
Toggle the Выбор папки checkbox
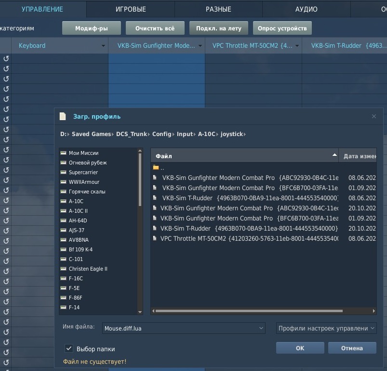coord(69,348)
